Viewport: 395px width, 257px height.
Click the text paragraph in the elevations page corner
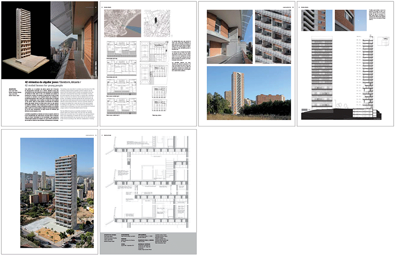377,15
